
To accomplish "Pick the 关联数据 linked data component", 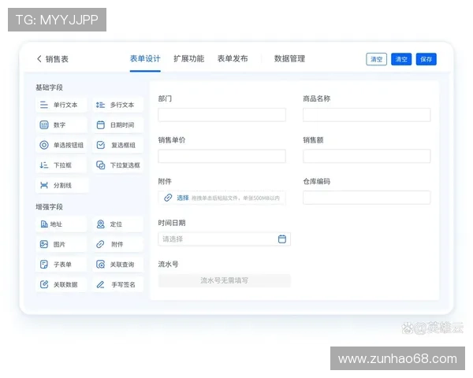I will [x=61, y=284].
